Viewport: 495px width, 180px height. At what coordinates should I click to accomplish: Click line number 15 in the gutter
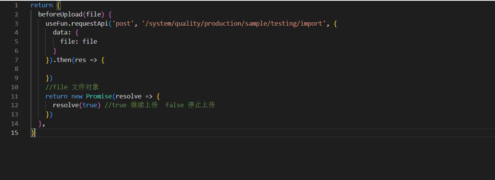15,133
